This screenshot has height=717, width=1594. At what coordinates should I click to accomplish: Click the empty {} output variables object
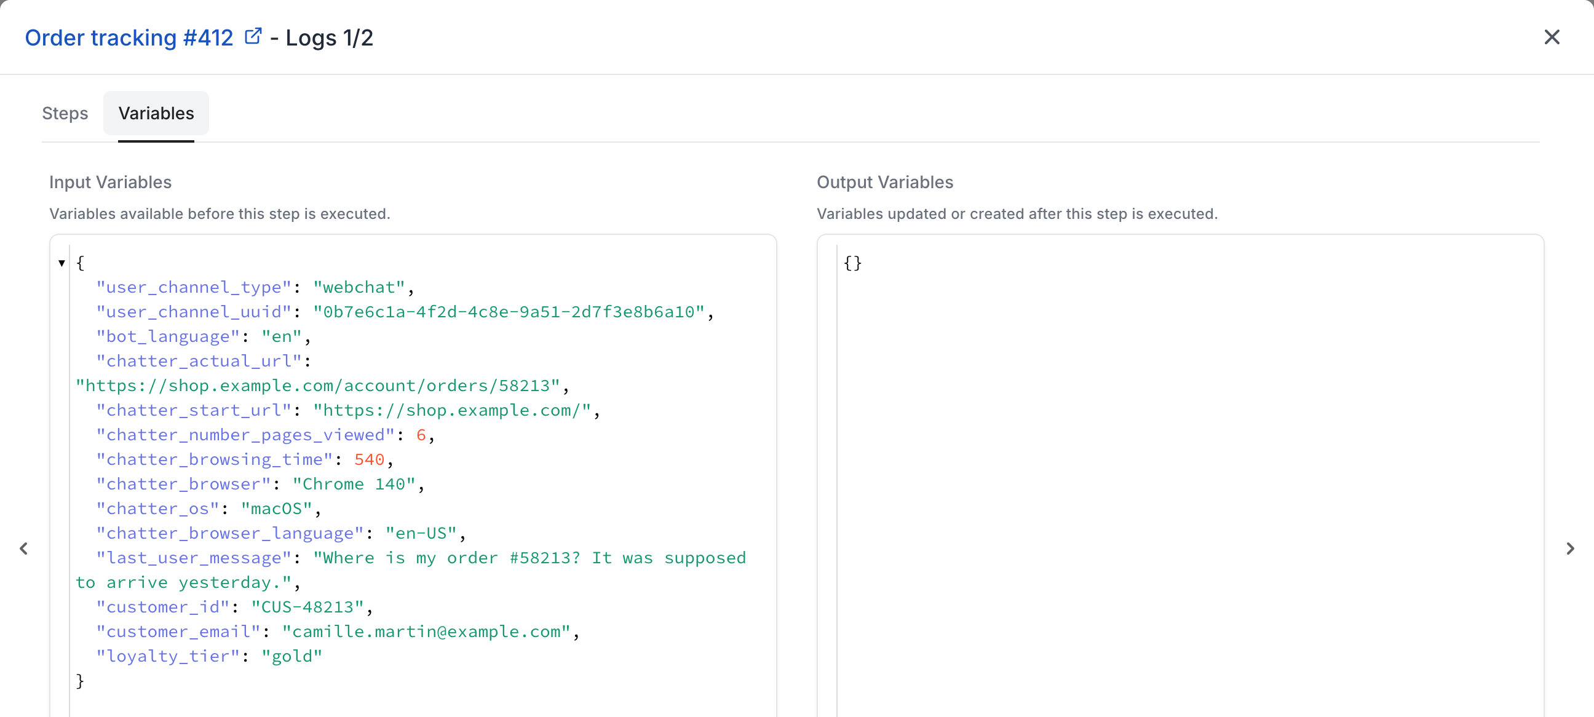(852, 263)
